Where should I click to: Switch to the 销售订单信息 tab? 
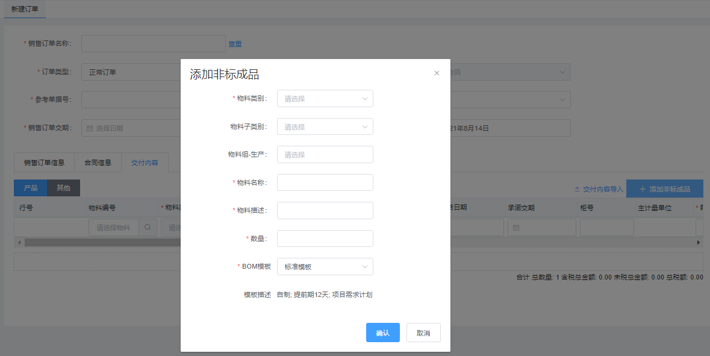point(44,163)
